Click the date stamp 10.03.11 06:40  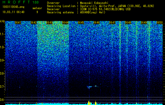(13, 12)
